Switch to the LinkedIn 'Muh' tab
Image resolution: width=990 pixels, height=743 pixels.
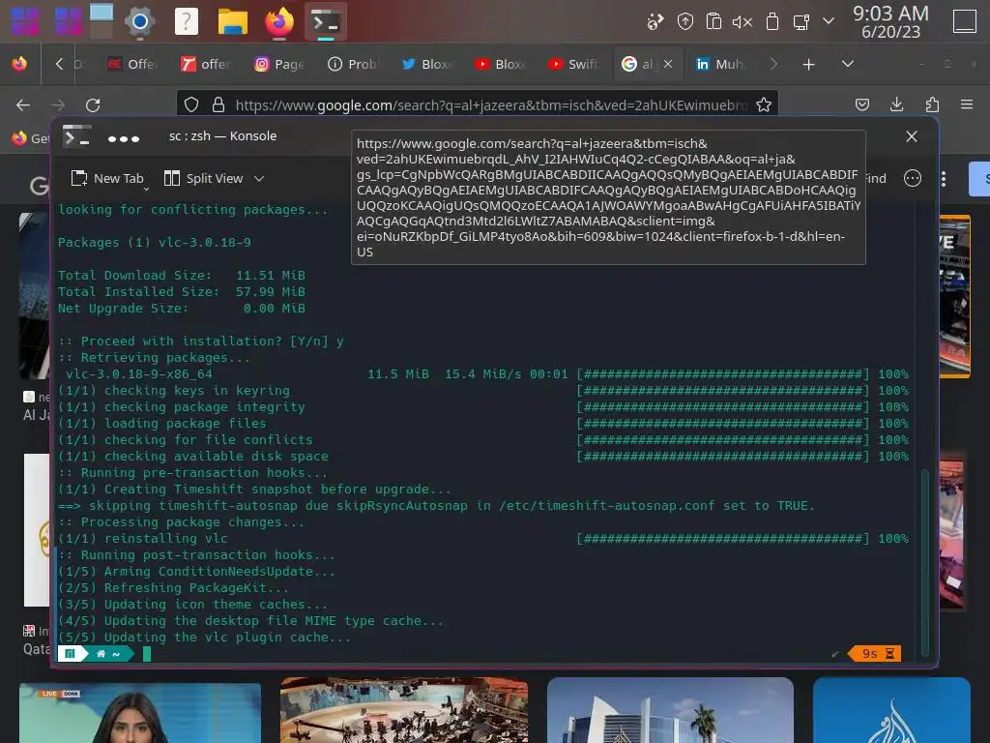point(719,64)
